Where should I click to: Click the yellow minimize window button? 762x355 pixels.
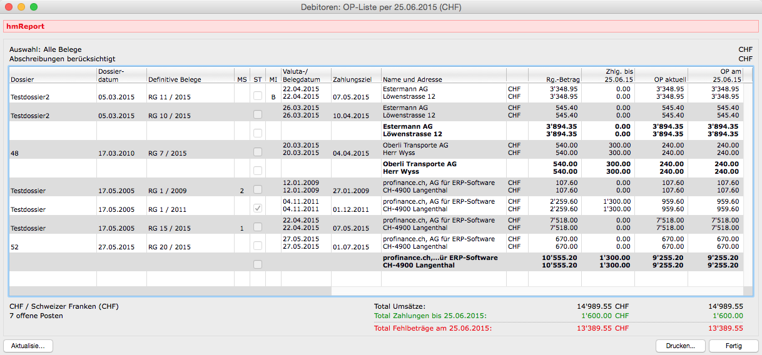click(x=21, y=7)
